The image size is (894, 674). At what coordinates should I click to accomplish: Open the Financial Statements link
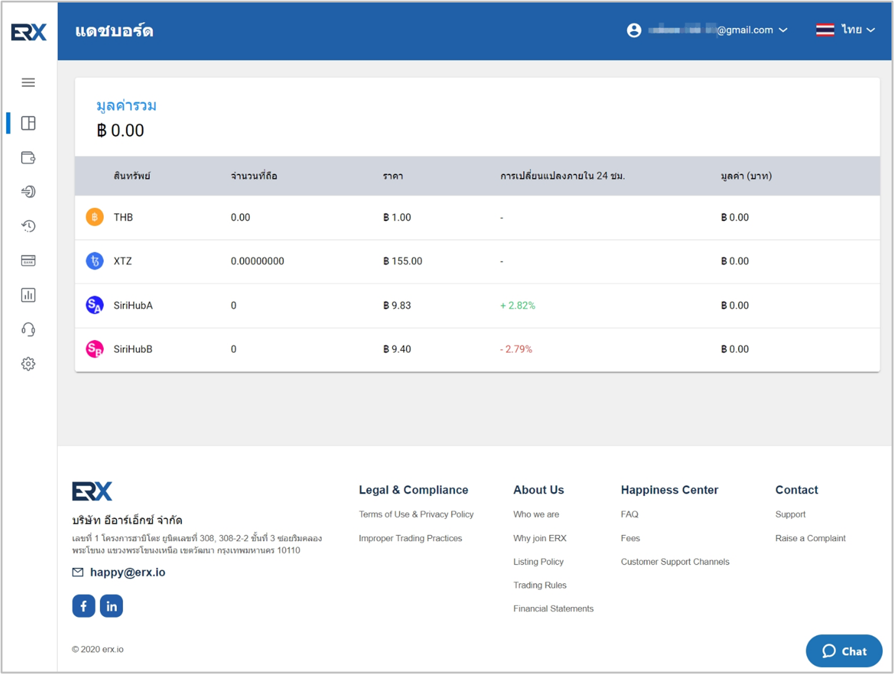click(553, 609)
